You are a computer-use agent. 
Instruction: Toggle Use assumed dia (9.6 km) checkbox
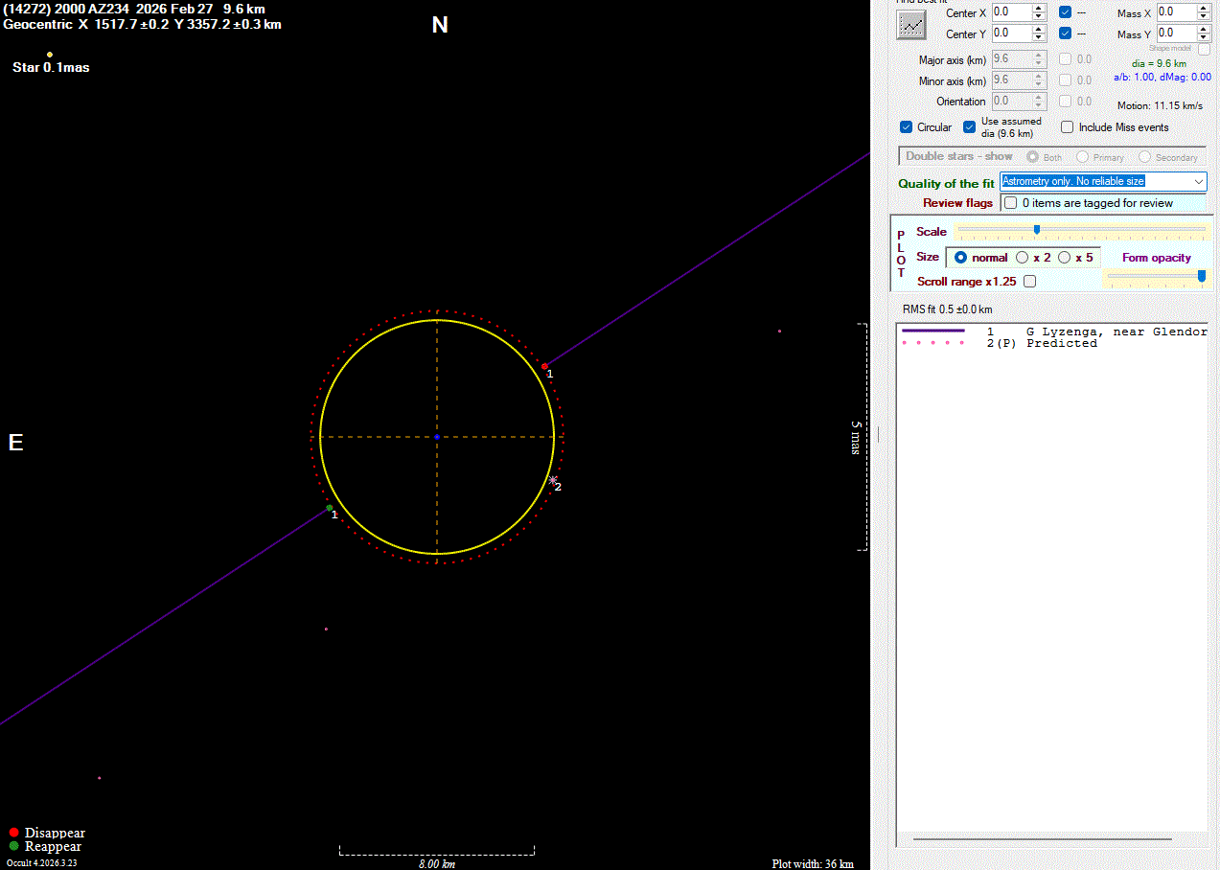tap(970, 127)
